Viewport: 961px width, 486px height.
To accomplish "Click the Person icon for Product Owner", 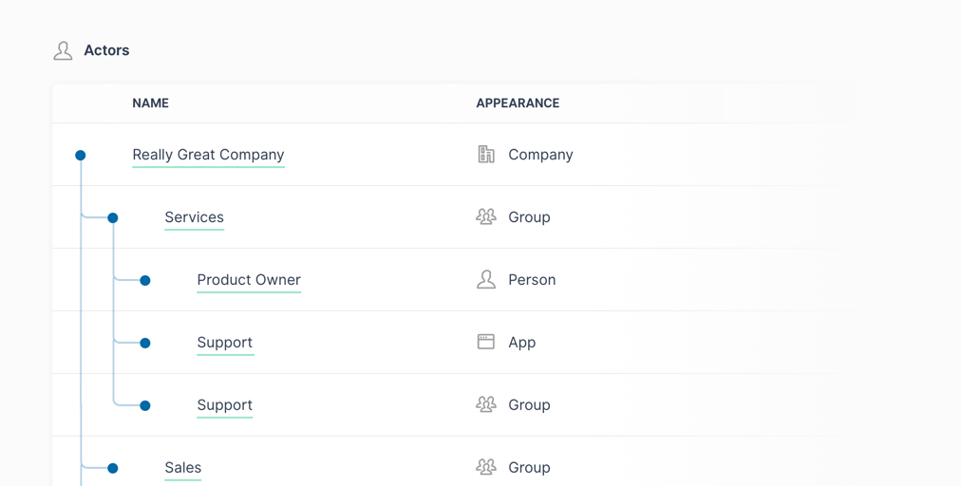I will [486, 279].
